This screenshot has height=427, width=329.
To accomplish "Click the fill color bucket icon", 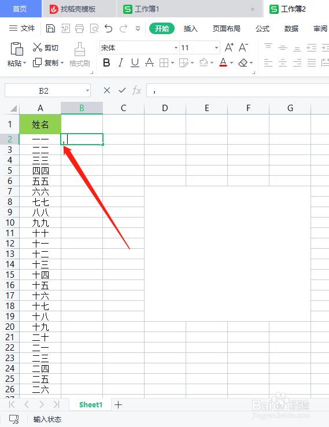I will pos(204,63).
